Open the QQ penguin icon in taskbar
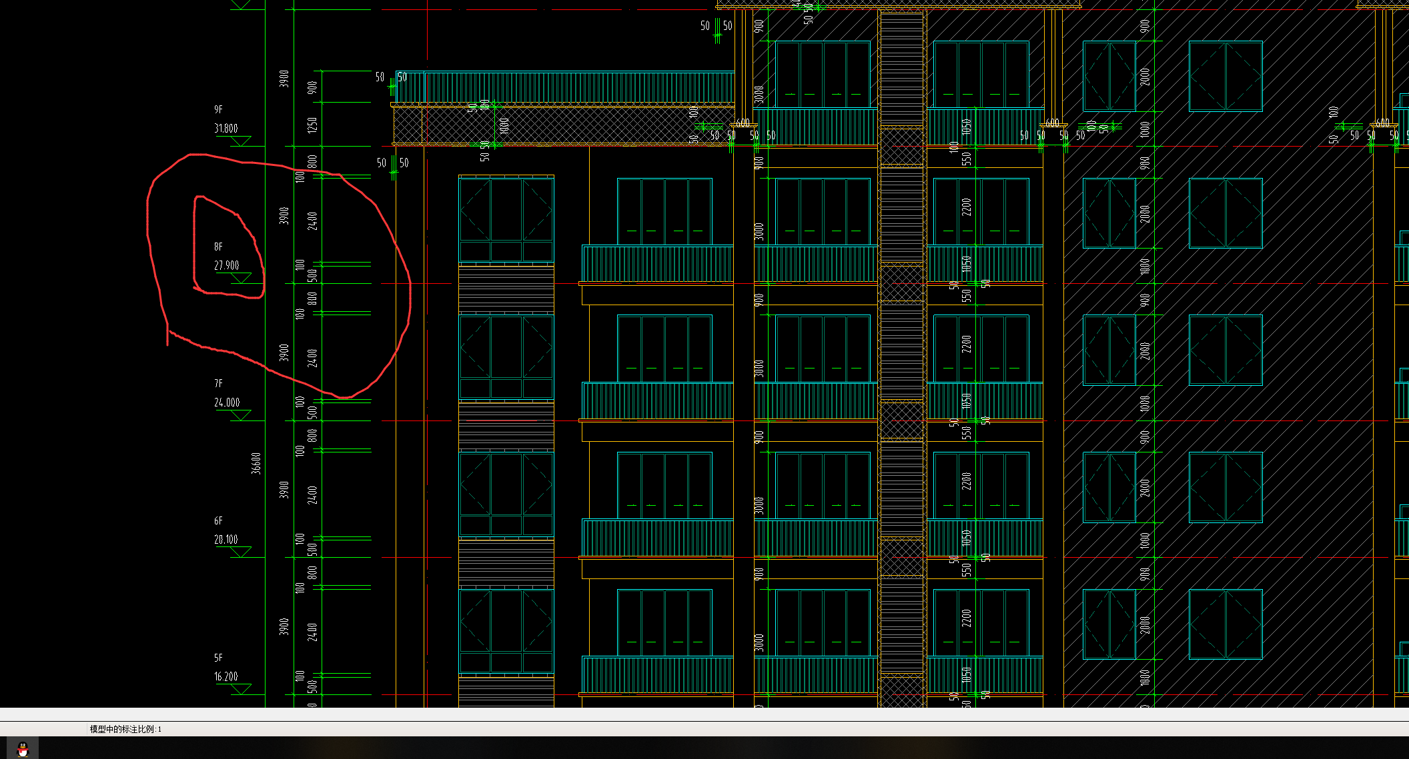1409x759 pixels. click(x=23, y=748)
